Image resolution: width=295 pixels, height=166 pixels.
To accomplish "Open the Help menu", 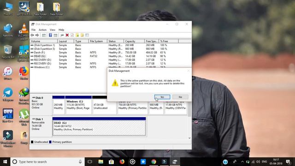I will 61,30.
